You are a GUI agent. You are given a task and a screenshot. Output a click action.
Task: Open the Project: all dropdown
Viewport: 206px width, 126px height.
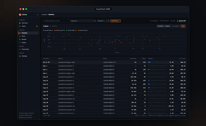tap(83, 21)
